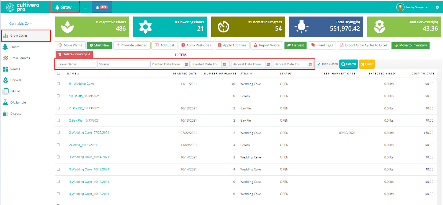The width and height of the screenshot is (443, 205).
Task: Select checkbox for 10.Gelato_11/09/2021 row
Action: (x=58, y=96)
